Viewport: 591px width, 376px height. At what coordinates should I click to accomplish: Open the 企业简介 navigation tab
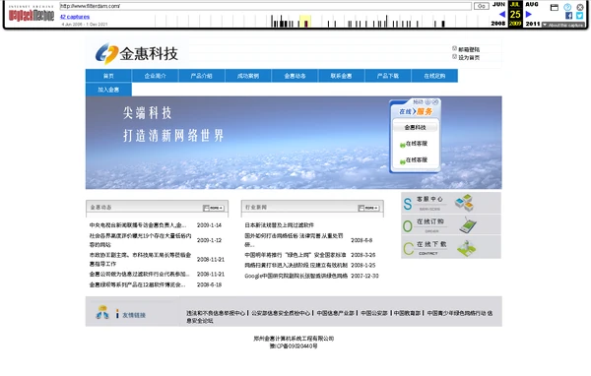click(155, 76)
